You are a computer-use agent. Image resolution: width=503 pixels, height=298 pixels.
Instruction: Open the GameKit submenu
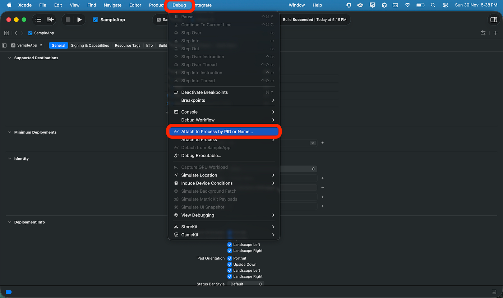pyautogui.click(x=224, y=235)
